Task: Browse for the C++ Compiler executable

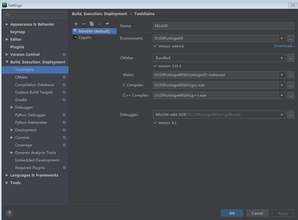Action: (x=290, y=95)
